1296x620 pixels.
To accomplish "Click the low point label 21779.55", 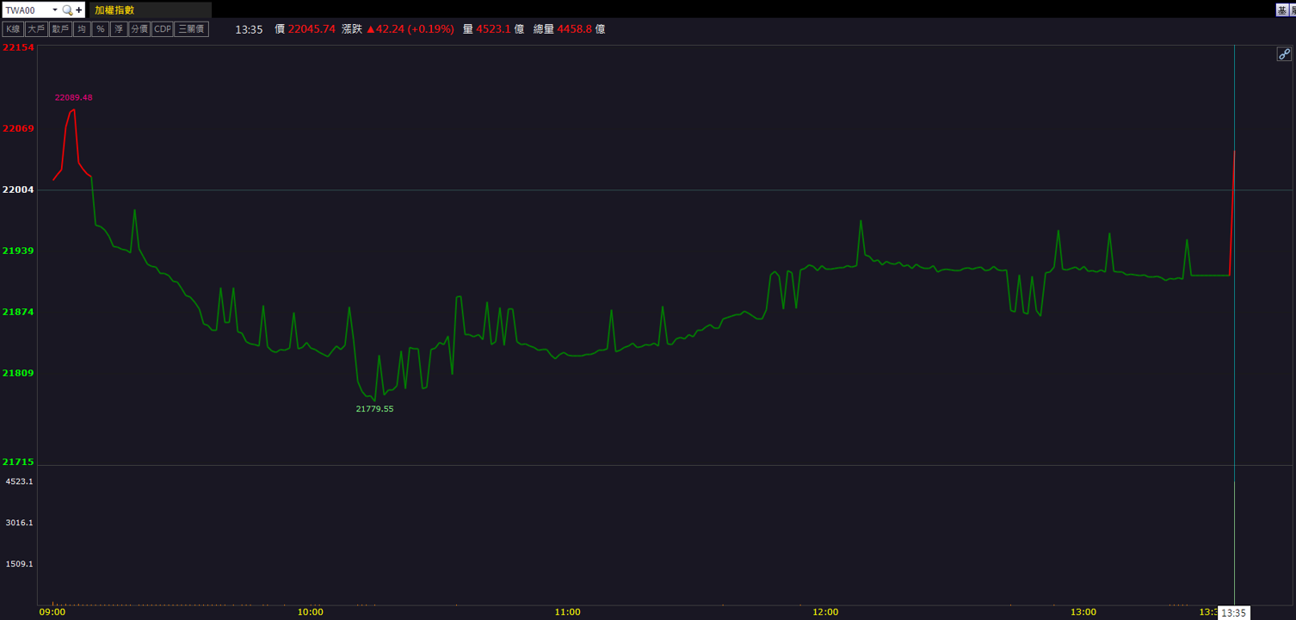I will pyautogui.click(x=374, y=409).
